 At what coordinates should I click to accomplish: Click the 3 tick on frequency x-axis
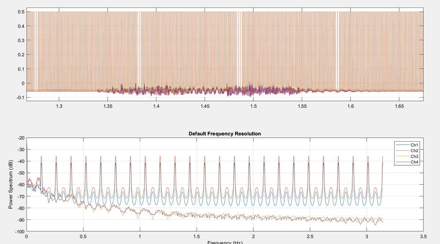(x=367, y=237)
